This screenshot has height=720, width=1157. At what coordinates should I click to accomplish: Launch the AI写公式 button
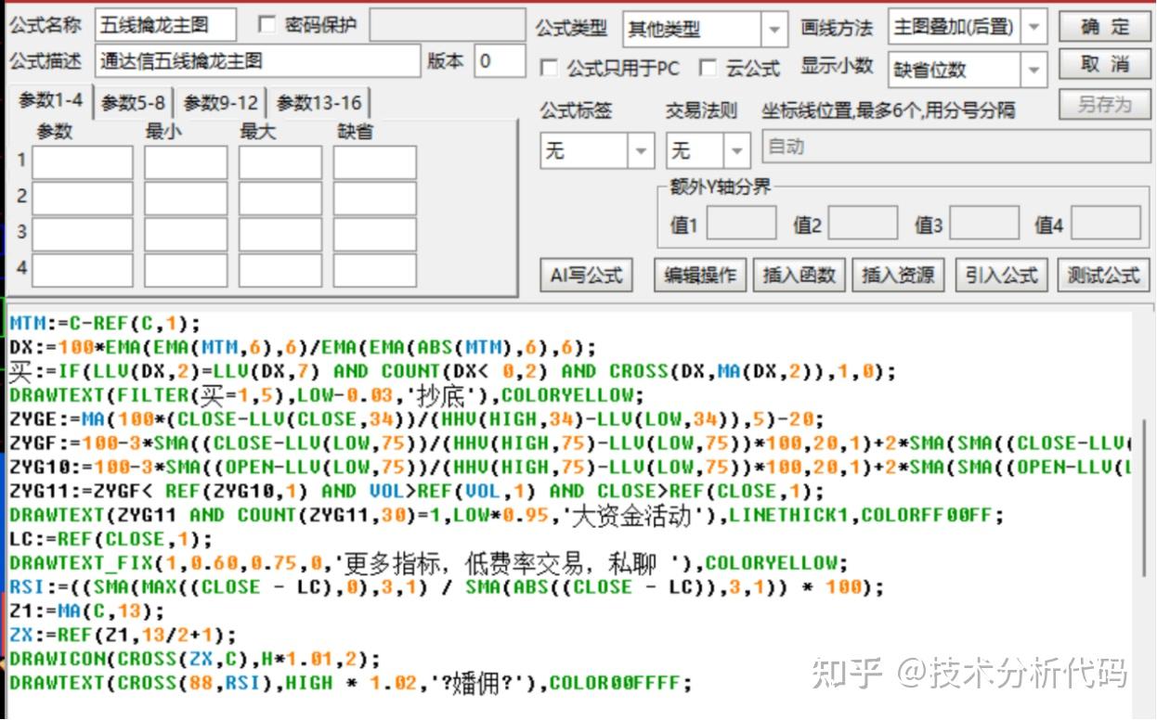click(x=587, y=276)
